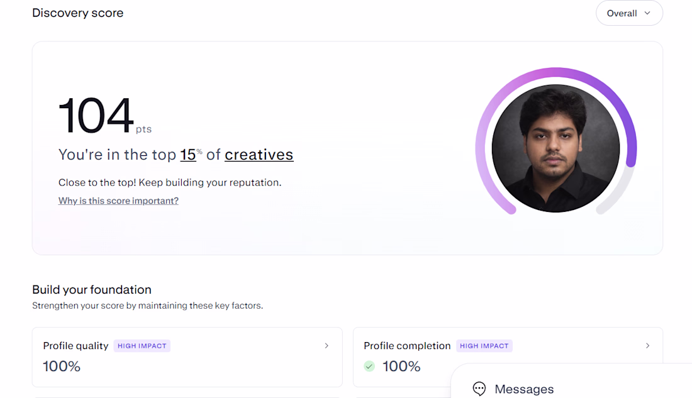The height and width of the screenshot is (398, 692).
Task: Expand Profile completion card chevron
Action: [647, 345]
